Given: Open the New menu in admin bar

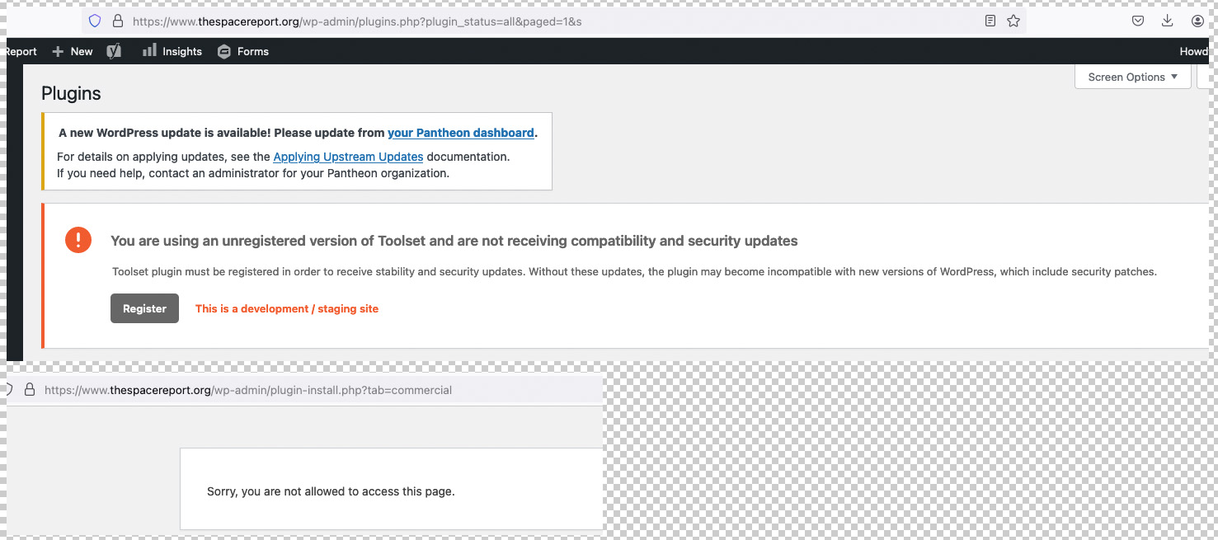Looking at the screenshot, I should [73, 51].
